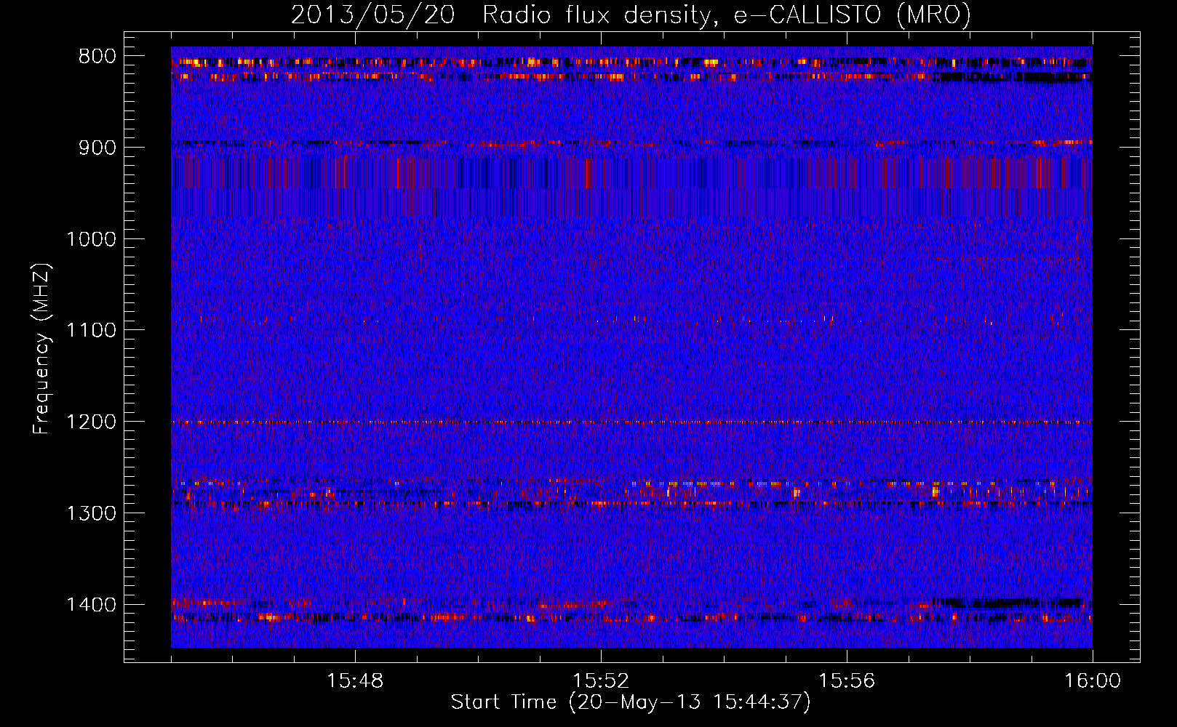
Task: Click the 'Frequency (MHZ)' y-axis label
Action: coord(41,349)
